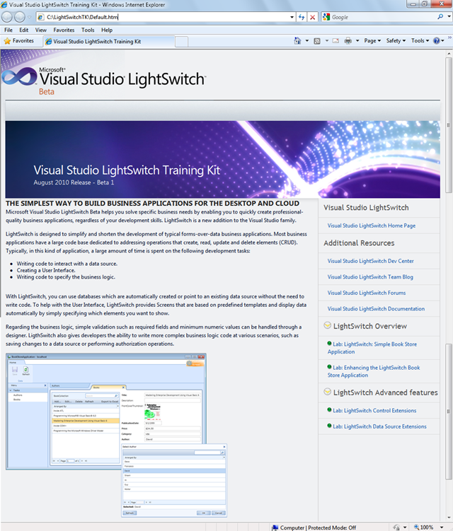The height and width of the screenshot is (531, 453).
Task: Open the recent pages dropdown arrow
Action: [x=30, y=17]
